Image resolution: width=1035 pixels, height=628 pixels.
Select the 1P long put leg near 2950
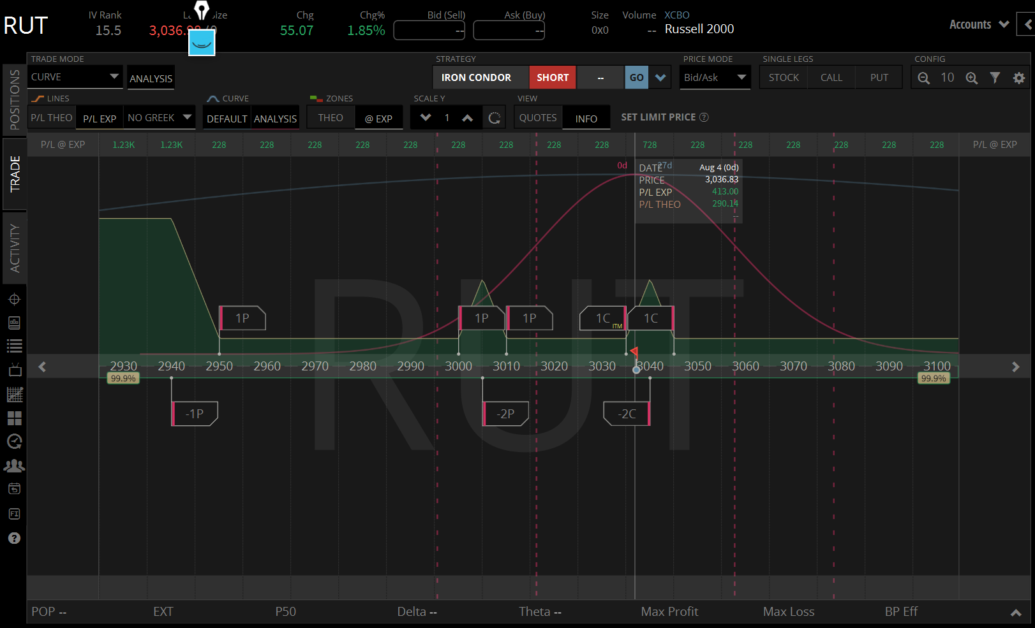[242, 318]
